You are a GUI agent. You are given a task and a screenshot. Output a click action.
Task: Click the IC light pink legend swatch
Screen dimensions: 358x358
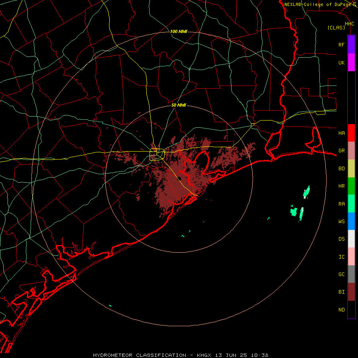coord(351,257)
